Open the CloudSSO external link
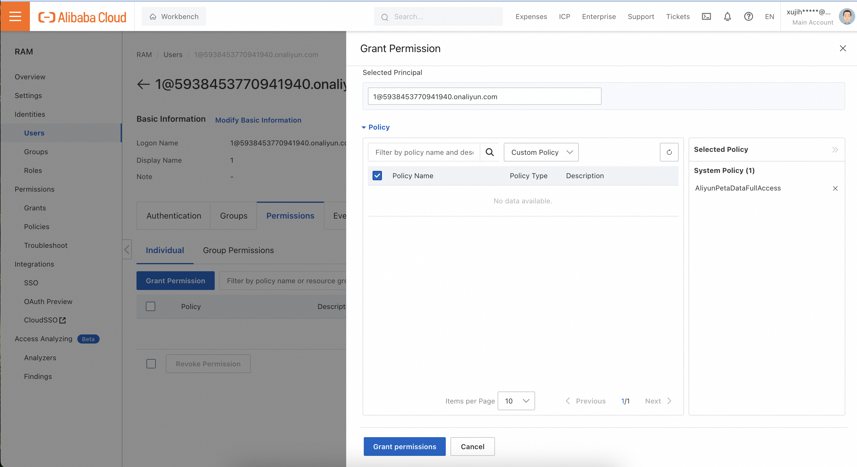857x467 pixels. pos(45,320)
